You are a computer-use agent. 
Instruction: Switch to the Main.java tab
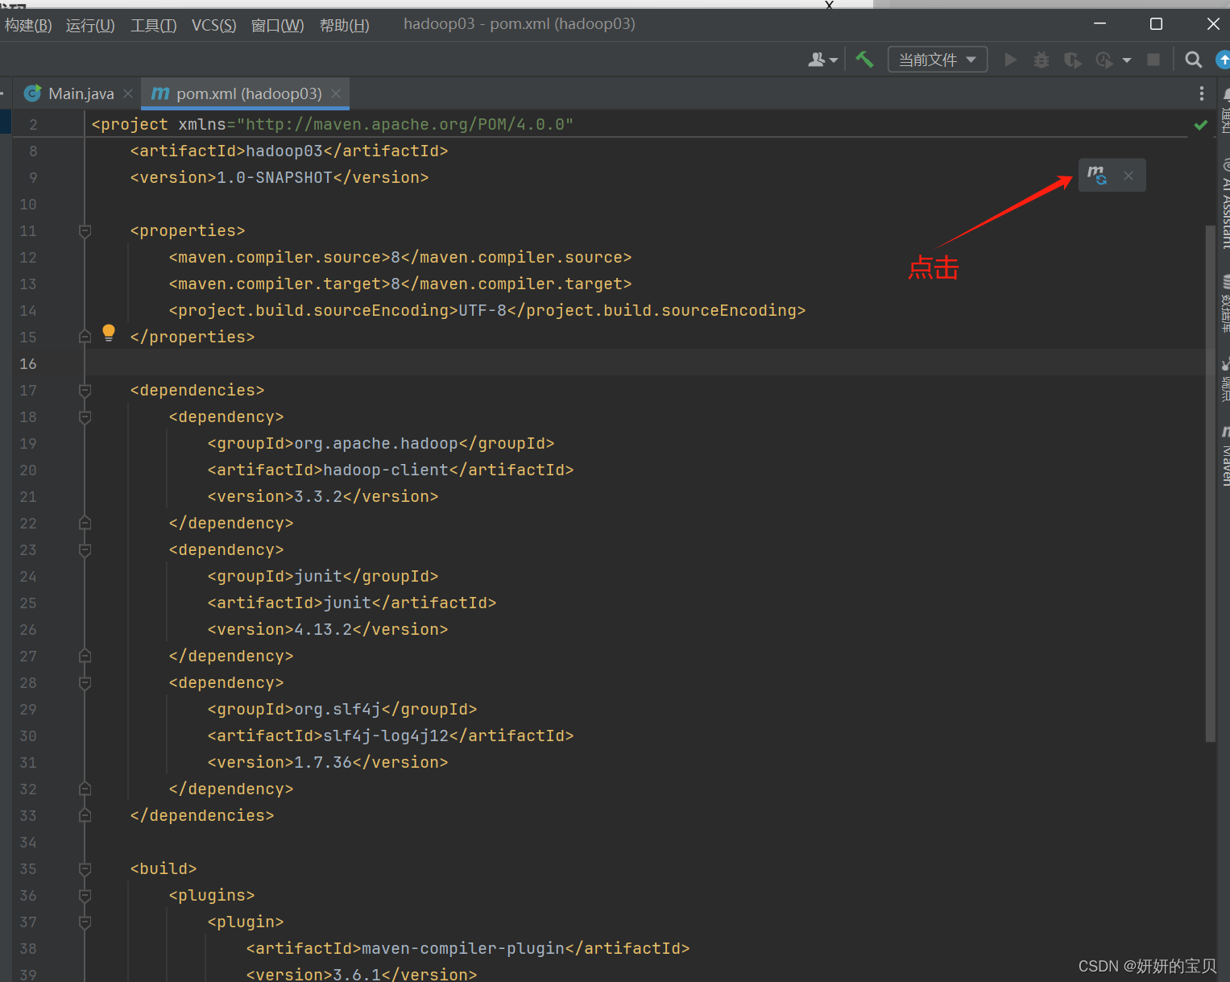point(81,93)
